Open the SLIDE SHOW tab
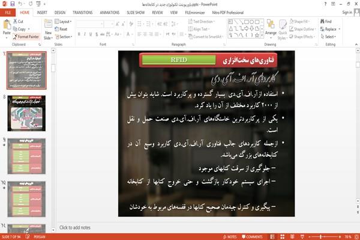Image resolution: width=360 pixels, height=240 pixels. point(136,13)
